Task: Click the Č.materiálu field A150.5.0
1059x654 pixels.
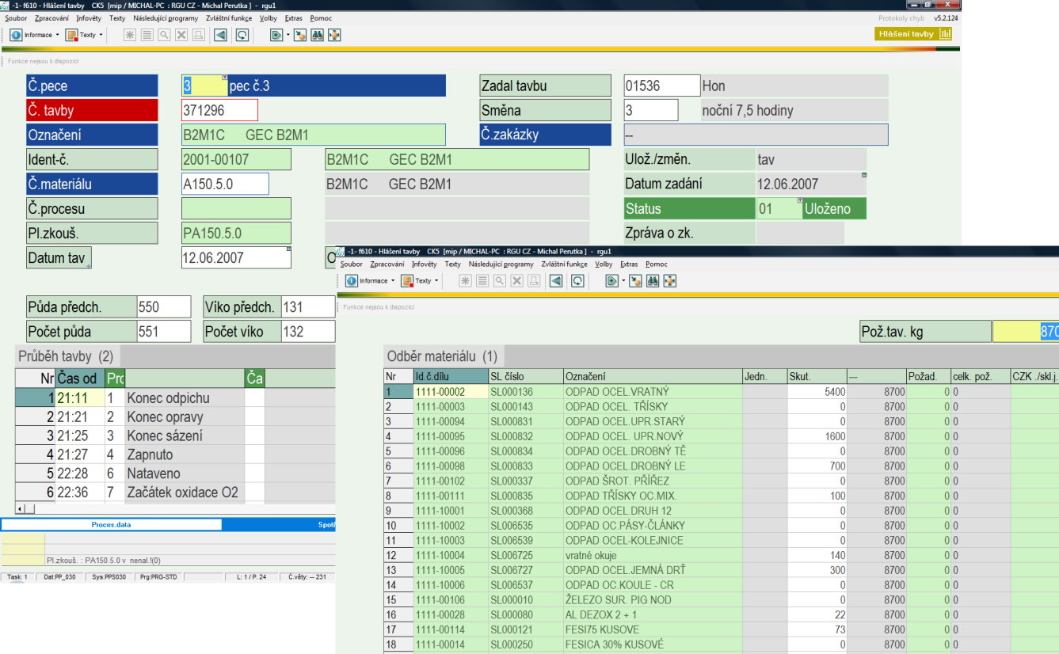Action: point(225,184)
